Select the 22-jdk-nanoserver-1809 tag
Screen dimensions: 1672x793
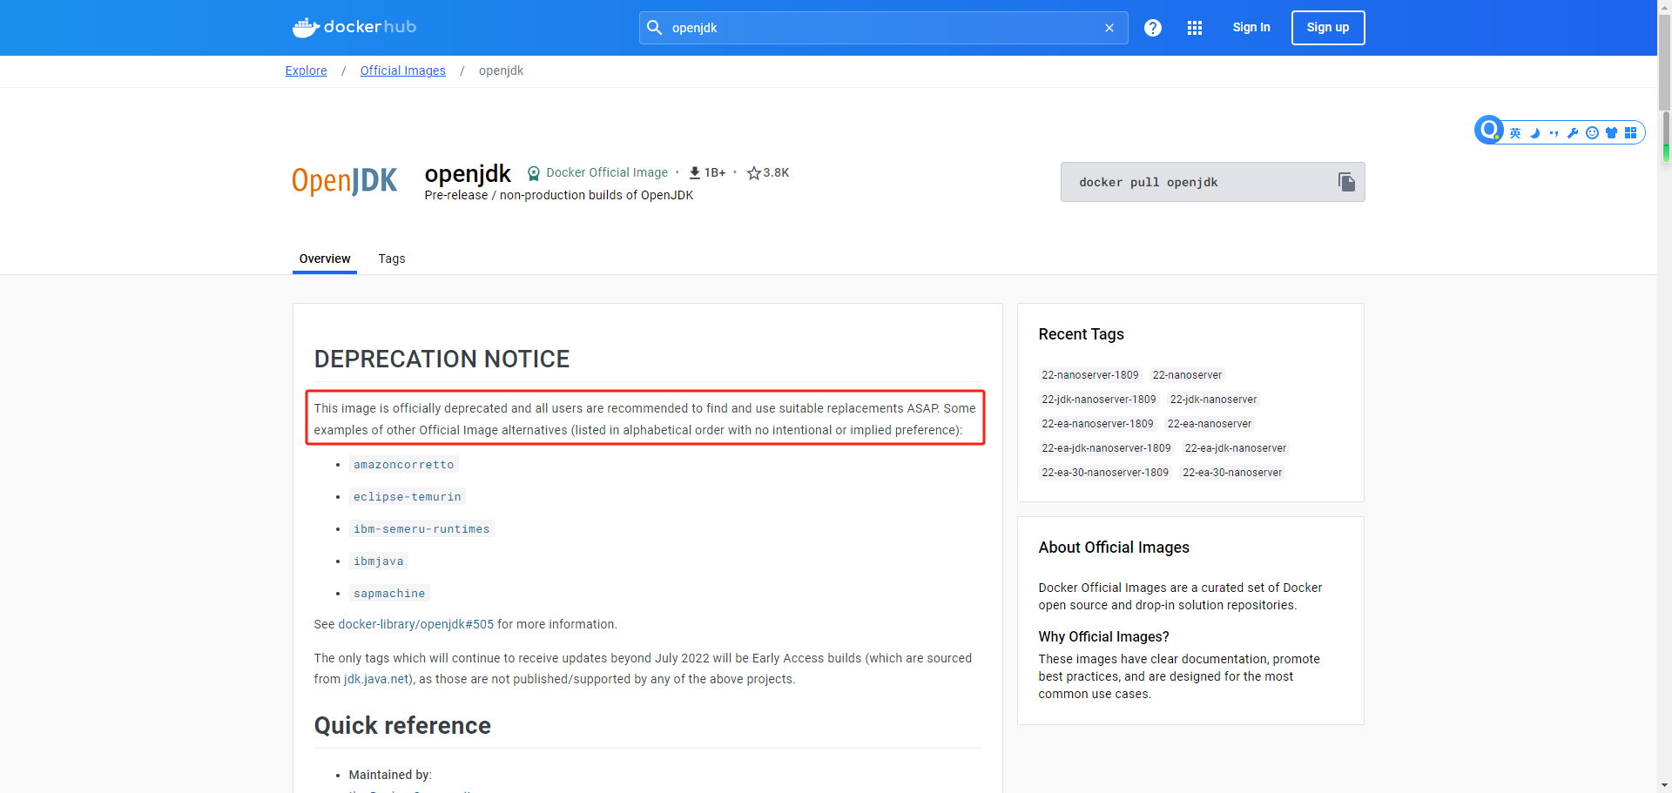point(1099,400)
